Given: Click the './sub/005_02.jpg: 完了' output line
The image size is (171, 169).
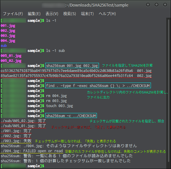Looking at the screenshot, I should (23, 121).
